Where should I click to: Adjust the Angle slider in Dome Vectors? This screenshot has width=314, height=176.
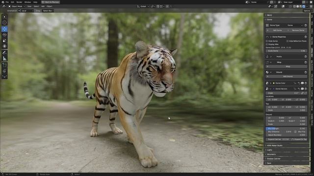tap(283, 93)
